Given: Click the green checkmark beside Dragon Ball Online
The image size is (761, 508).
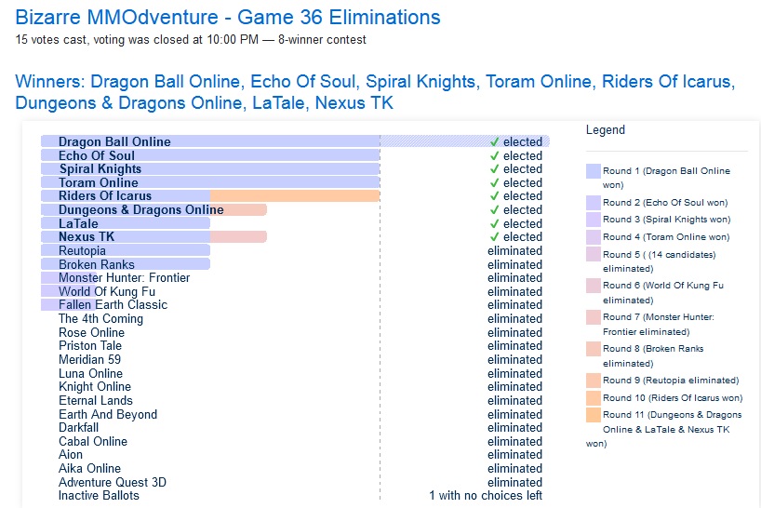Looking at the screenshot, I should tap(495, 141).
